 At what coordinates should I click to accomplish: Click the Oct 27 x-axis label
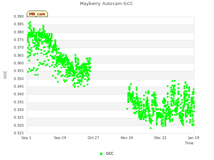(93, 138)
